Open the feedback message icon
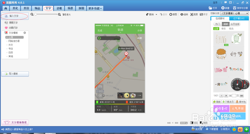The height and width of the screenshot is (134, 250). (225, 2)
